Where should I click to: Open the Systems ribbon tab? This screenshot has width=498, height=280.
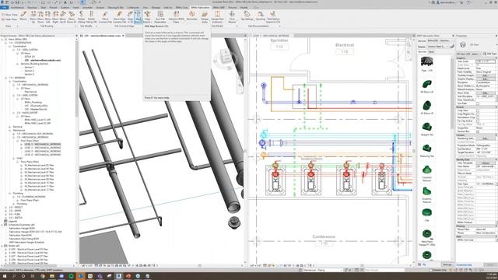pyautogui.click(x=65, y=7)
